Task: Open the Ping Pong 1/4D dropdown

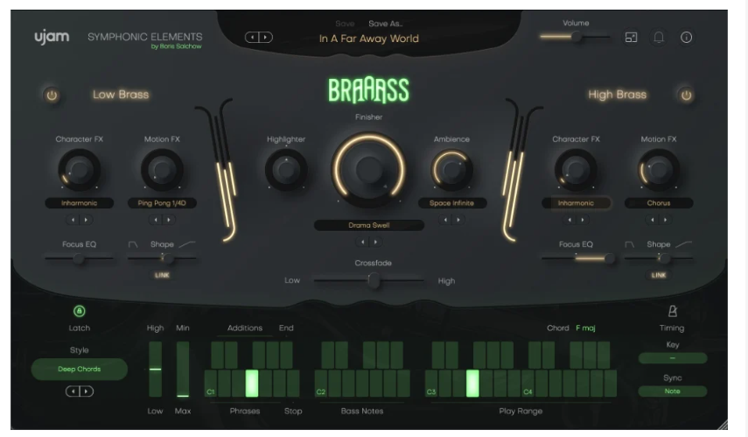Action: click(x=162, y=203)
